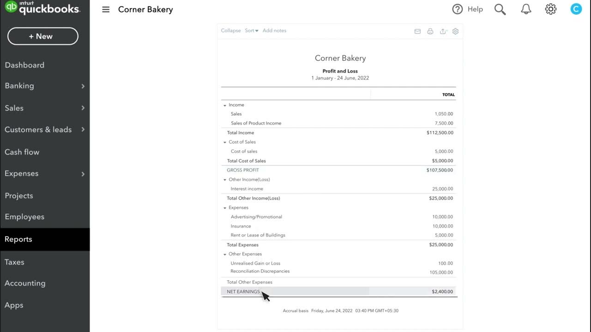591x332 pixels.
Task: Click the email report envelope icon
Action: pos(417,31)
